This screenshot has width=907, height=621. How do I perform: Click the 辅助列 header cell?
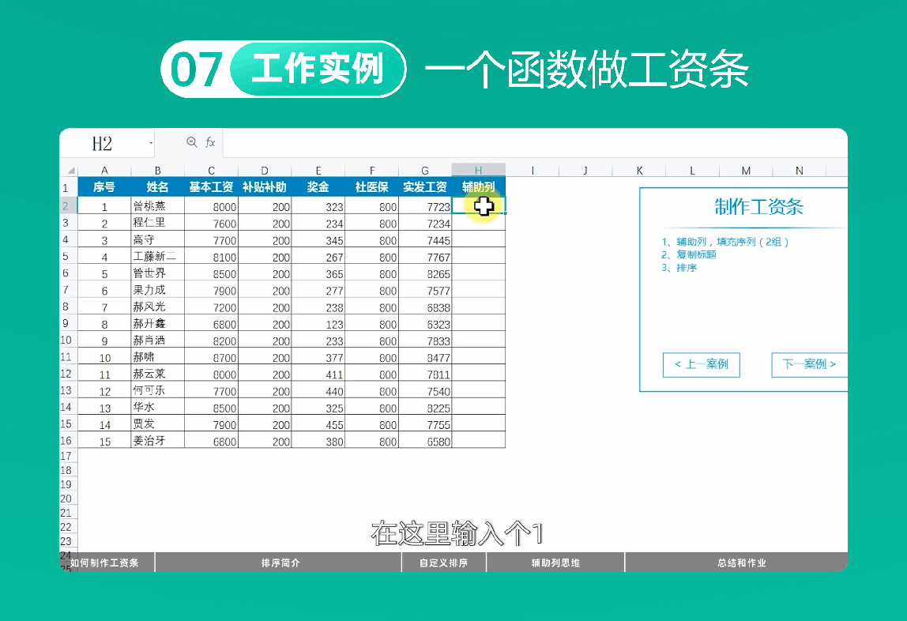(478, 187)
